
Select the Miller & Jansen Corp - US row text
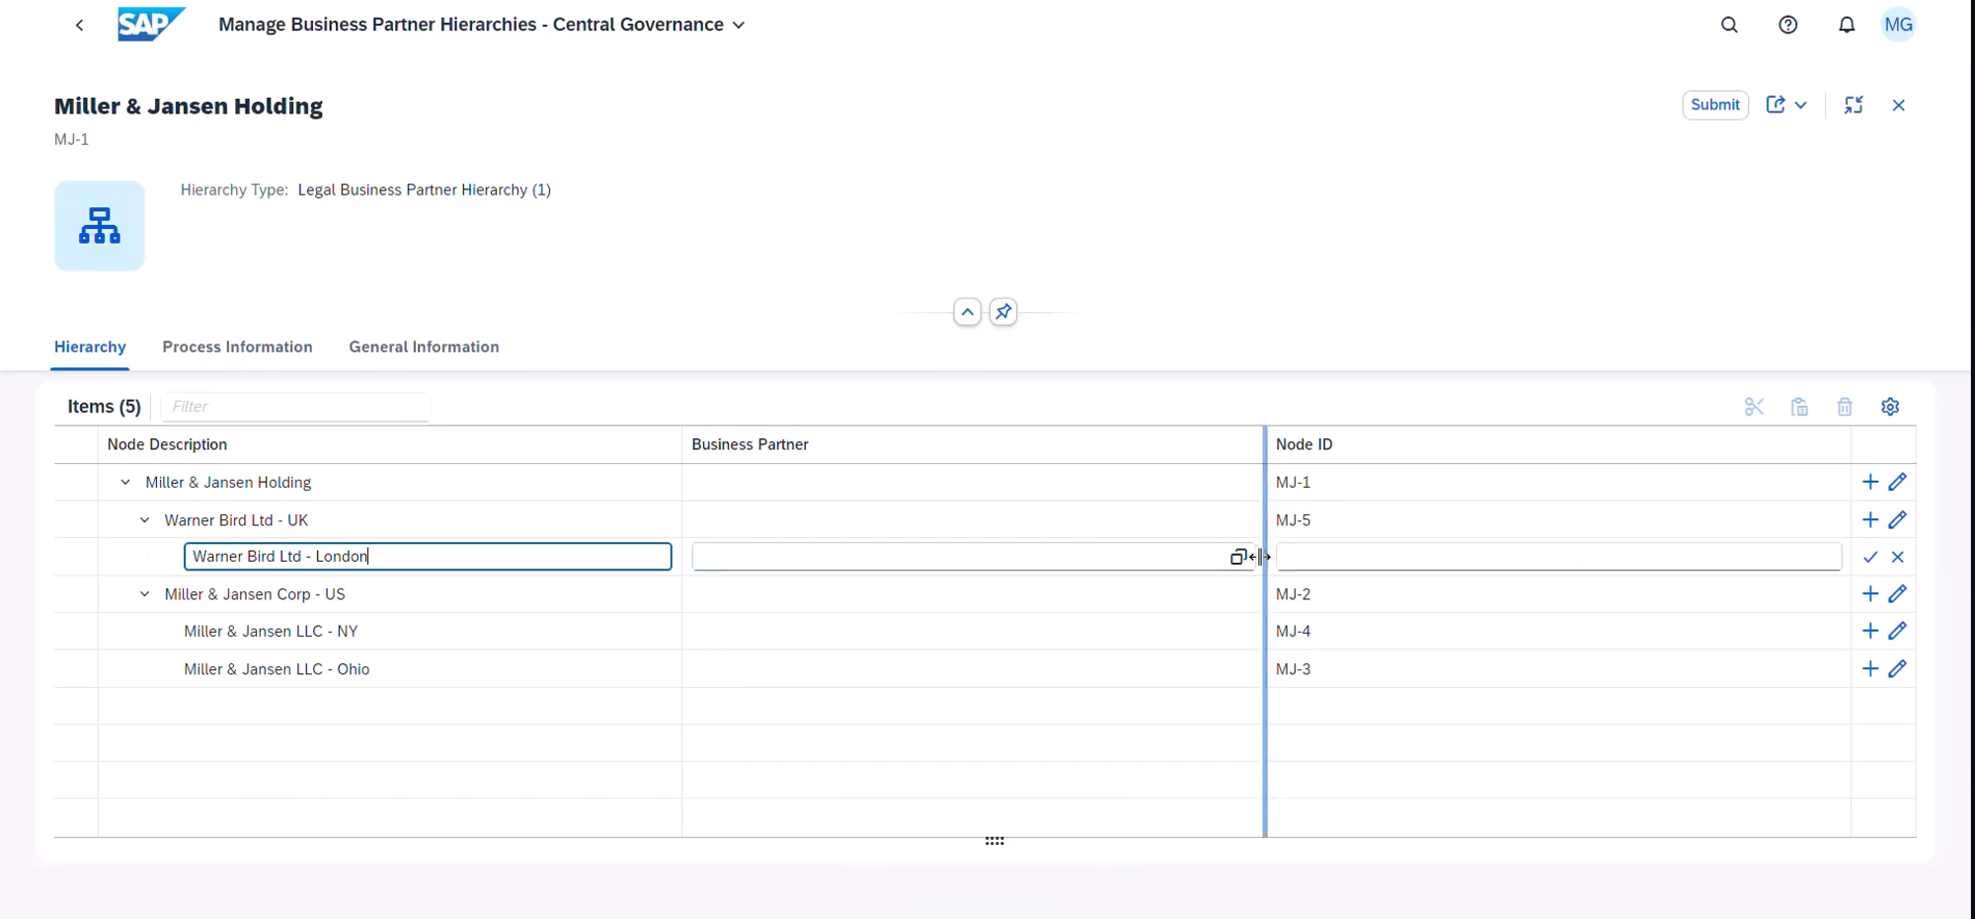255,594
